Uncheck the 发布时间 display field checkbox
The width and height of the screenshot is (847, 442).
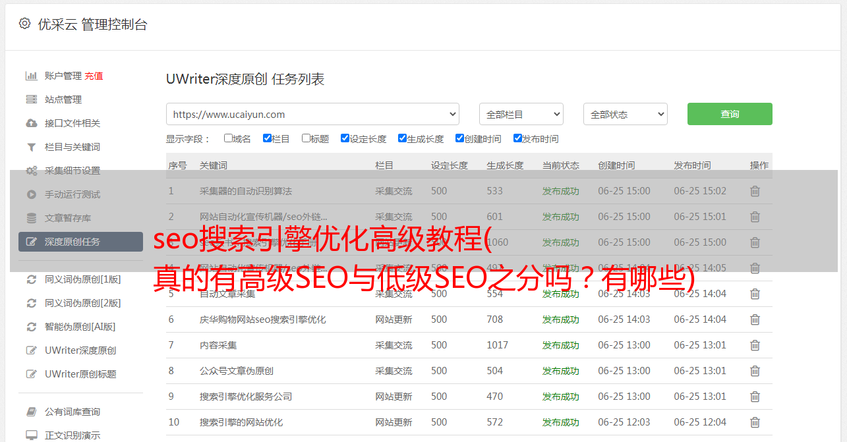[x=517, y=138]
